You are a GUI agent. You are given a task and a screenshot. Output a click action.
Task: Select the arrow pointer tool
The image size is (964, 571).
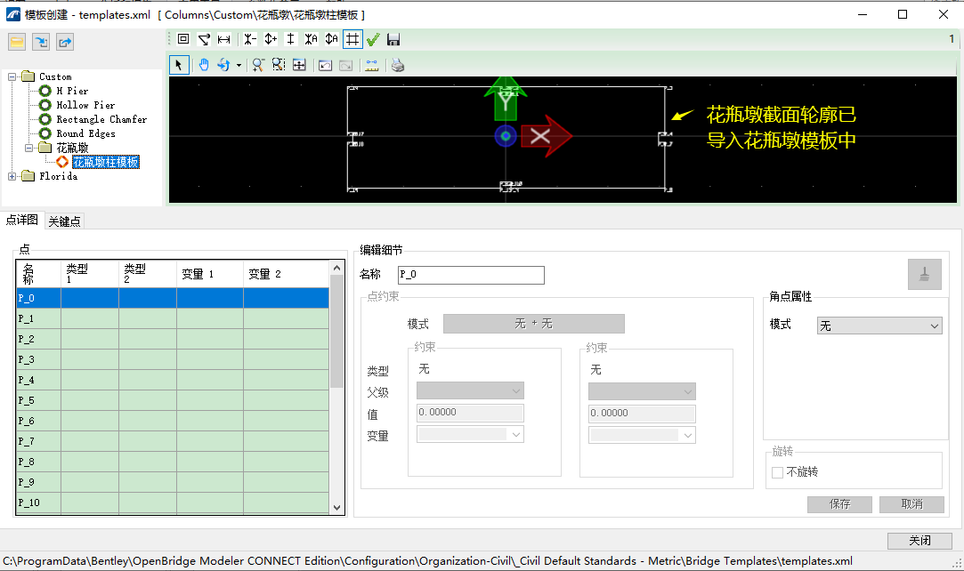coord(179,64)
